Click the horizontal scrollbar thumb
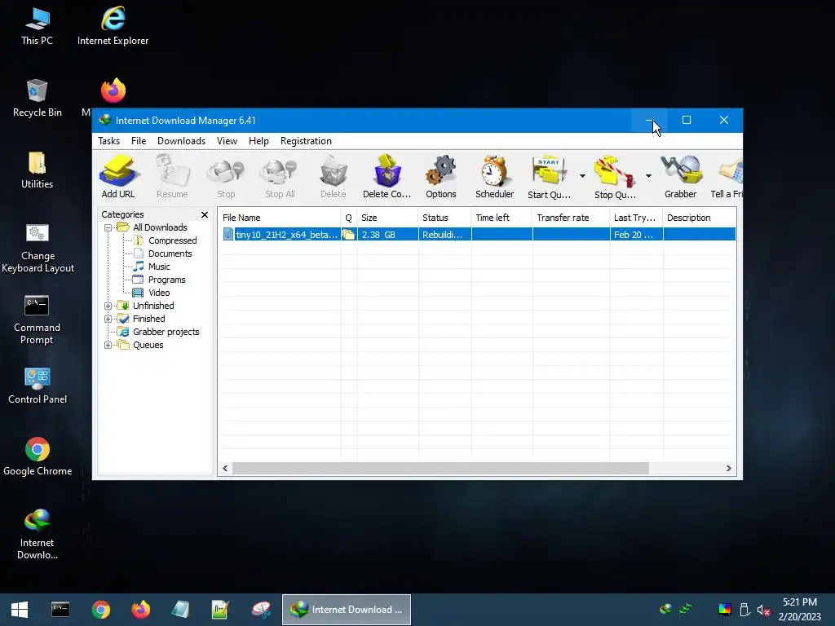 coord(441,469)
